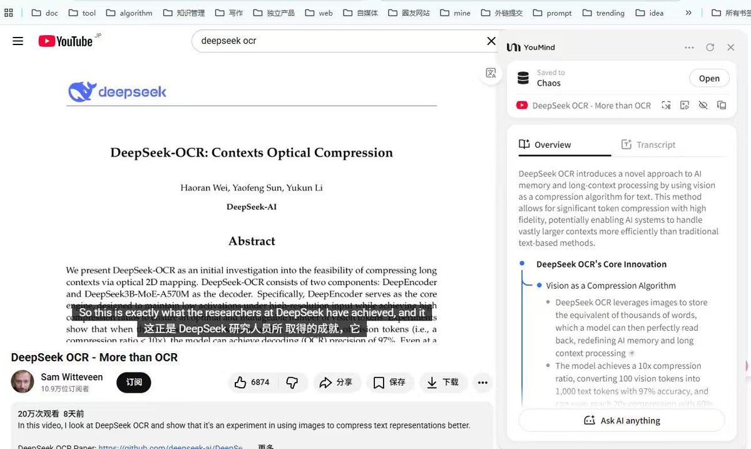Click the screenshot clip icon in YouMind

tap(666, 105)
